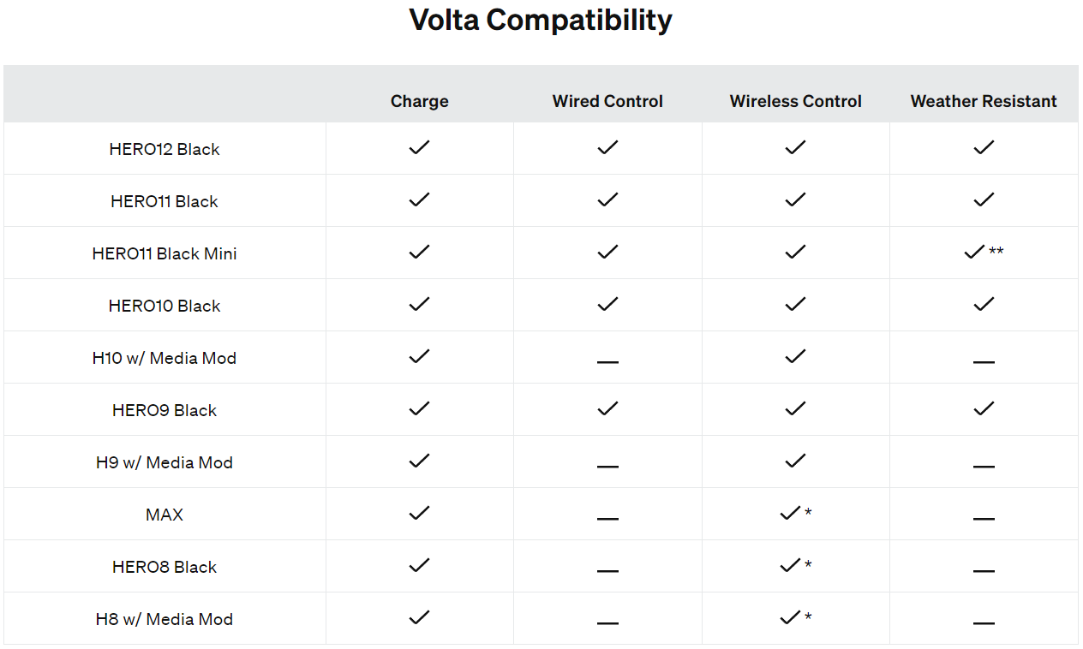The image size is (1083, 649).
Task: Click the MAX Wired Control dash
Action: pyautogui.click(x=607, y=518)
